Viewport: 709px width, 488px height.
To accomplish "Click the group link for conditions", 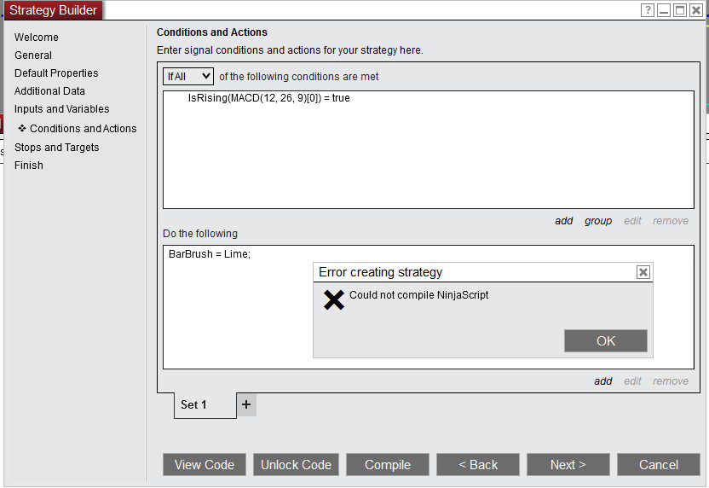I will (598, 221).
